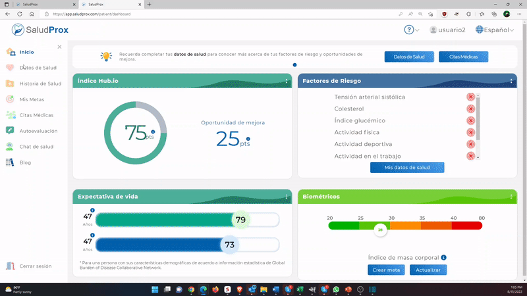Click red X beside Actividad física
Image resolution: width=527 pixels, height=296 pixels.
tap(470, 132)
